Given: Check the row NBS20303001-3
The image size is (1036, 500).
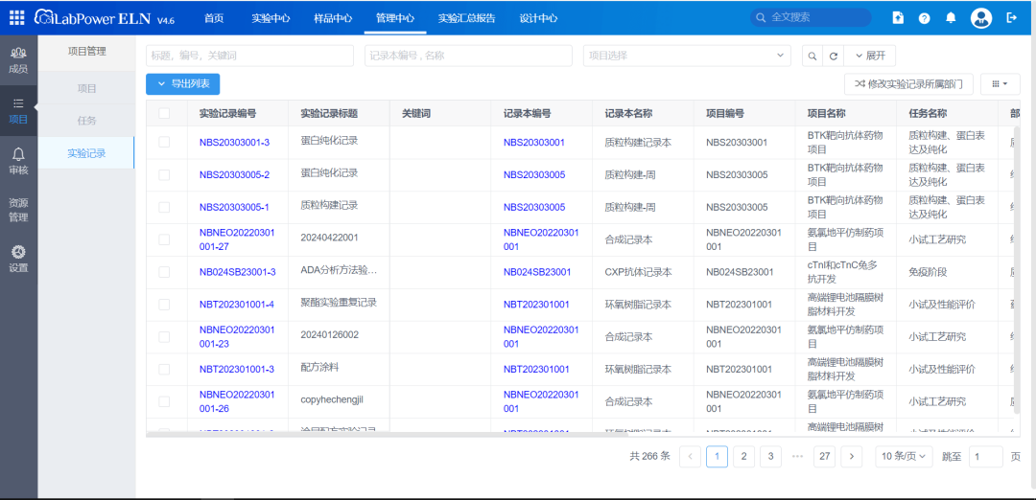Looking at the screenshot, I should 164,142.
